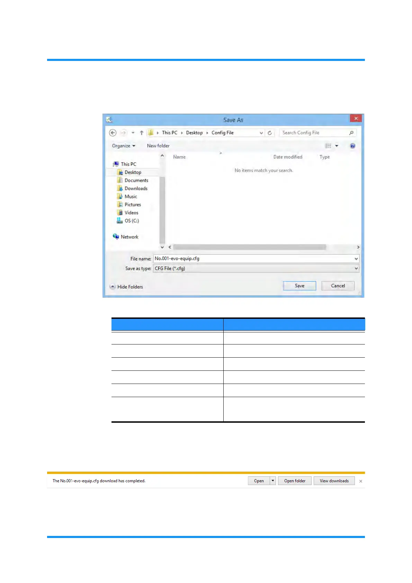Expand the File name dropdown arrow
The height and width of the screenshot is (583, 412).
coord(356,259)
